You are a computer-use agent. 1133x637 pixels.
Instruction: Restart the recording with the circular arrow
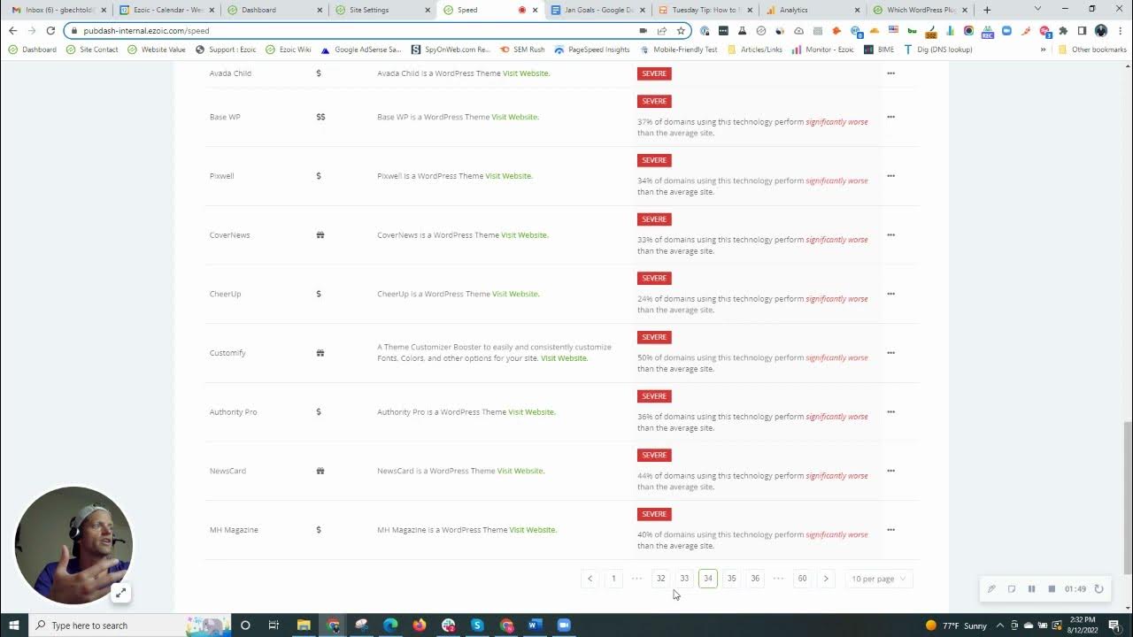point(1098,588)
